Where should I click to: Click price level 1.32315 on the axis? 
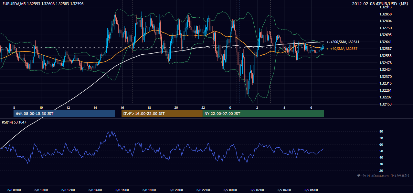[x=386, y=83]
